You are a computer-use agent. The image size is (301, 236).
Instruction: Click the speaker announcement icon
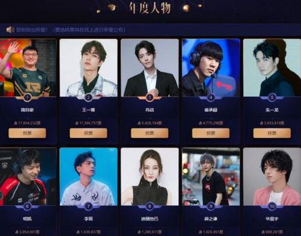[10, 29]
